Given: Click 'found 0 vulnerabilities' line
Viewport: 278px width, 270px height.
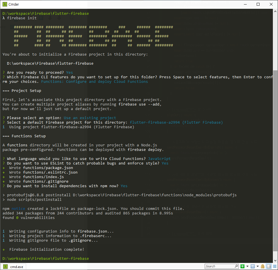Looking at the screenshot, I should [28, 218].
